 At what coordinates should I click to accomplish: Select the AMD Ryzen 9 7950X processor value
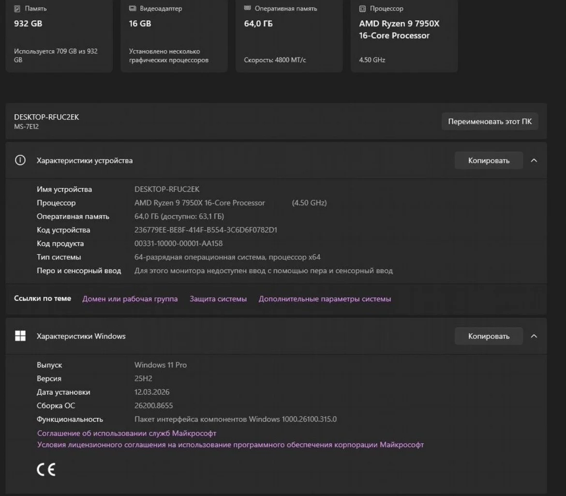[x=200, y=203]
